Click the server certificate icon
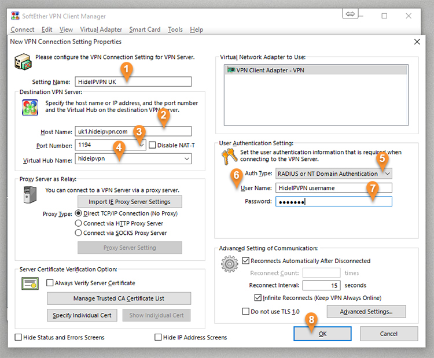 click(x=30, y=283)
